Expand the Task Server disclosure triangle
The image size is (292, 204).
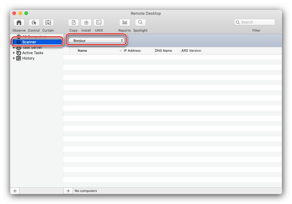click(14, 48)
